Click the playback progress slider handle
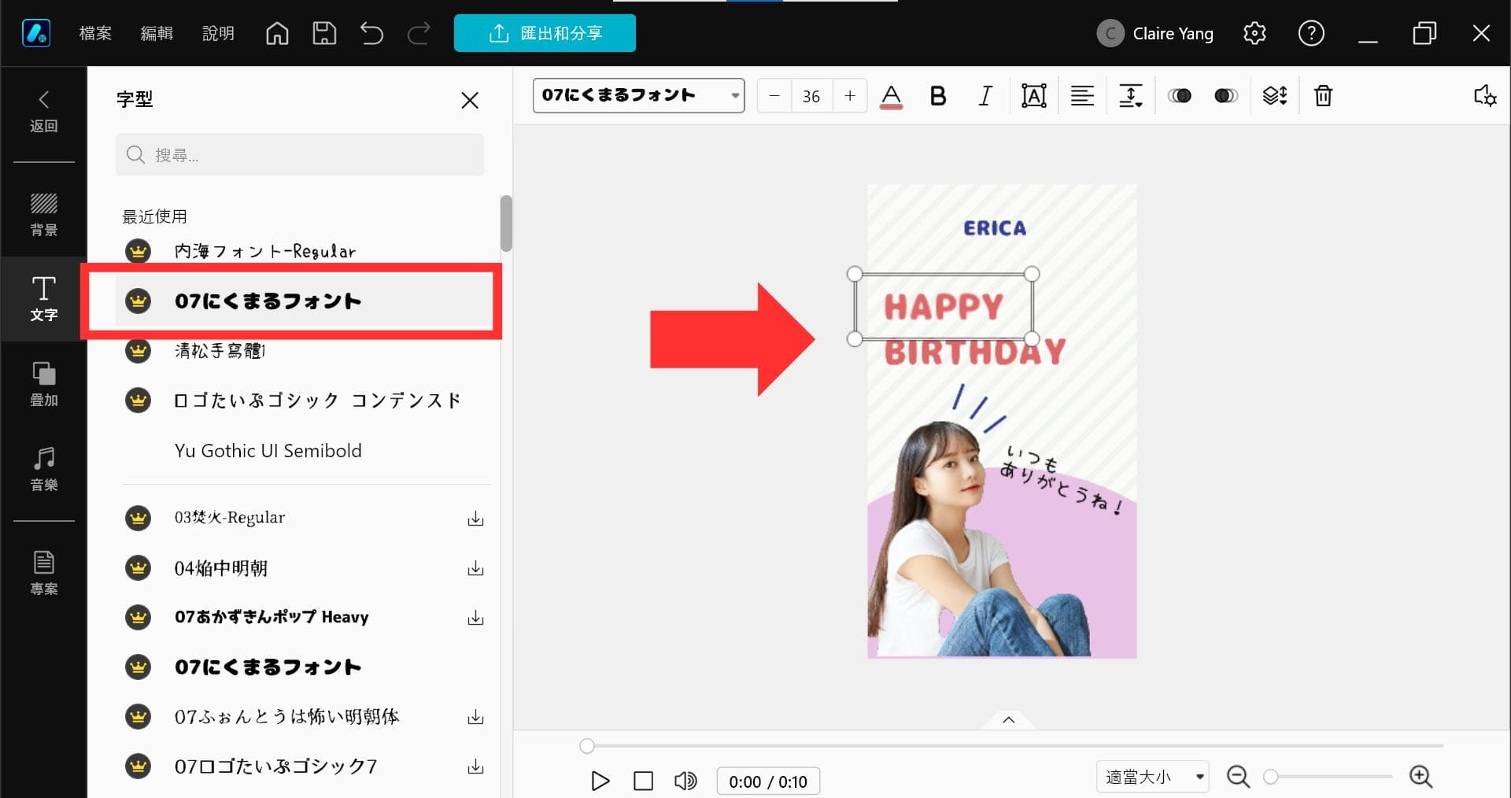This screenshot has width=1511, height=798. click(x=586, y=745)
